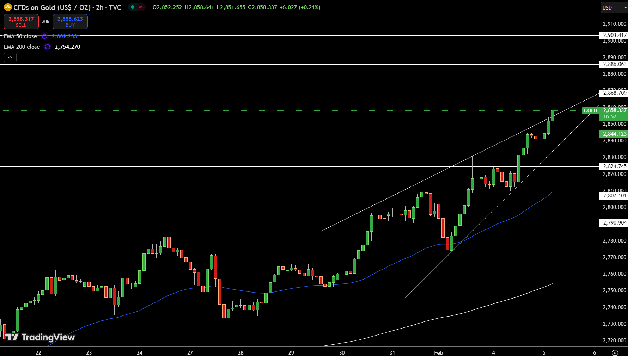The width and height of the screenshot is (628, 356).
Task: Collapse the indicator legend with chevron
Action: 10,57
